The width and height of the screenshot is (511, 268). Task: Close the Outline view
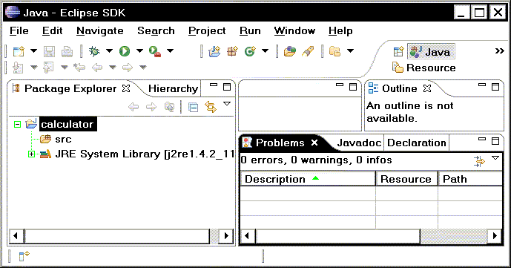pos(427,88)
